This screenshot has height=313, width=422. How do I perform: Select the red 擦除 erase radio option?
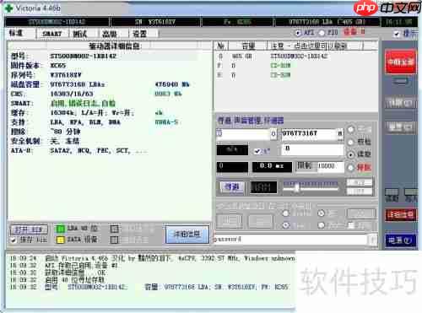point(350,168)
